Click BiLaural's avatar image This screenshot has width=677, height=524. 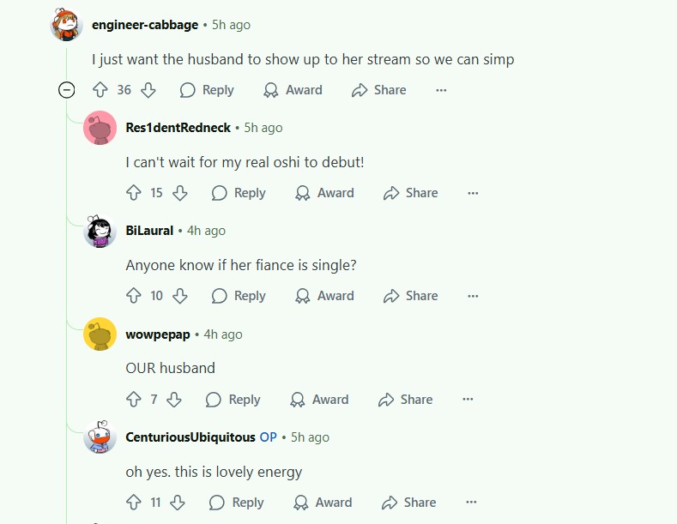pyautogui.click(x=100, y=231)
